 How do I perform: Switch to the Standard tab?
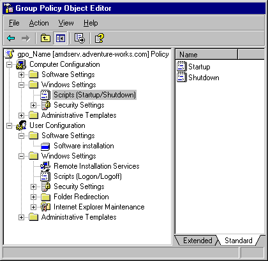coord(239,241)
